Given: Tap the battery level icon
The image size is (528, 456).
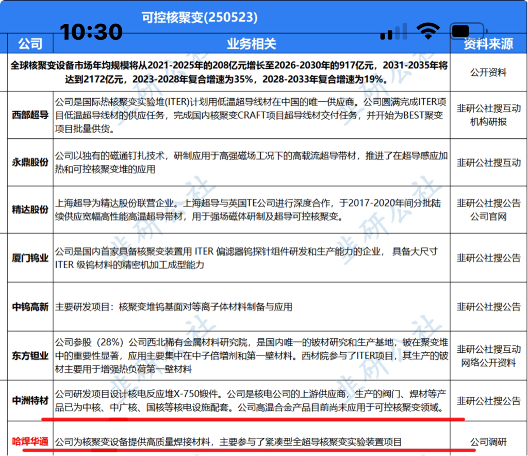Looking at the screenshot, I should pyautogui.click(x=468, y=32).
